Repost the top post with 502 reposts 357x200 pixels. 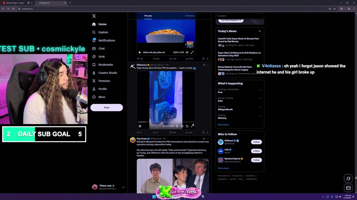click(156, 59)
